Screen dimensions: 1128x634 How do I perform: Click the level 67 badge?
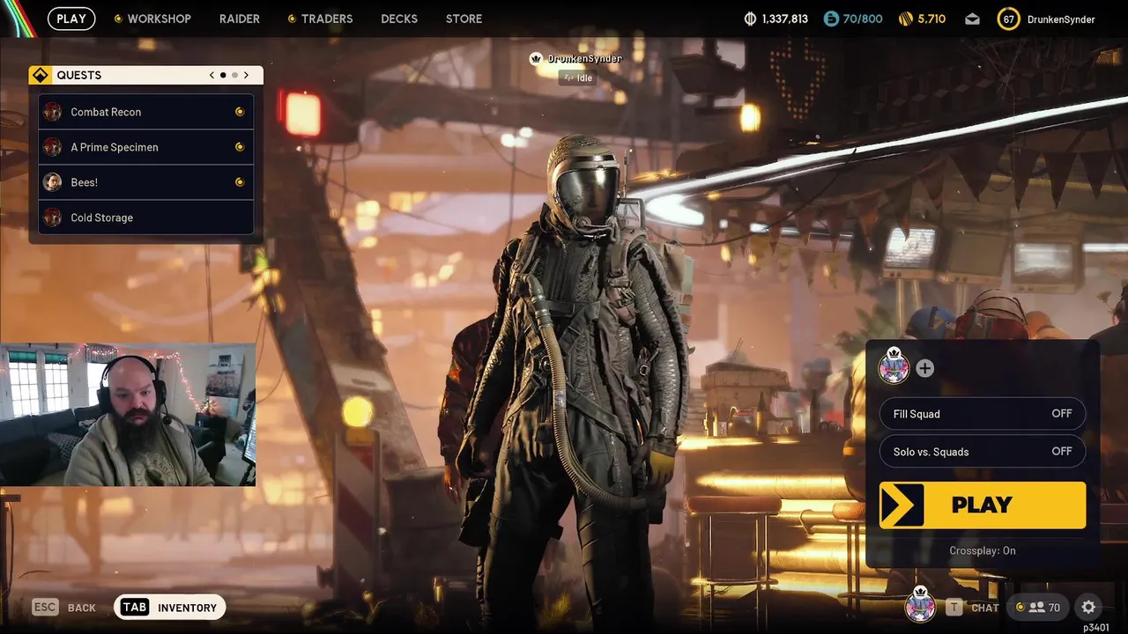click(x=1009, y=18)
